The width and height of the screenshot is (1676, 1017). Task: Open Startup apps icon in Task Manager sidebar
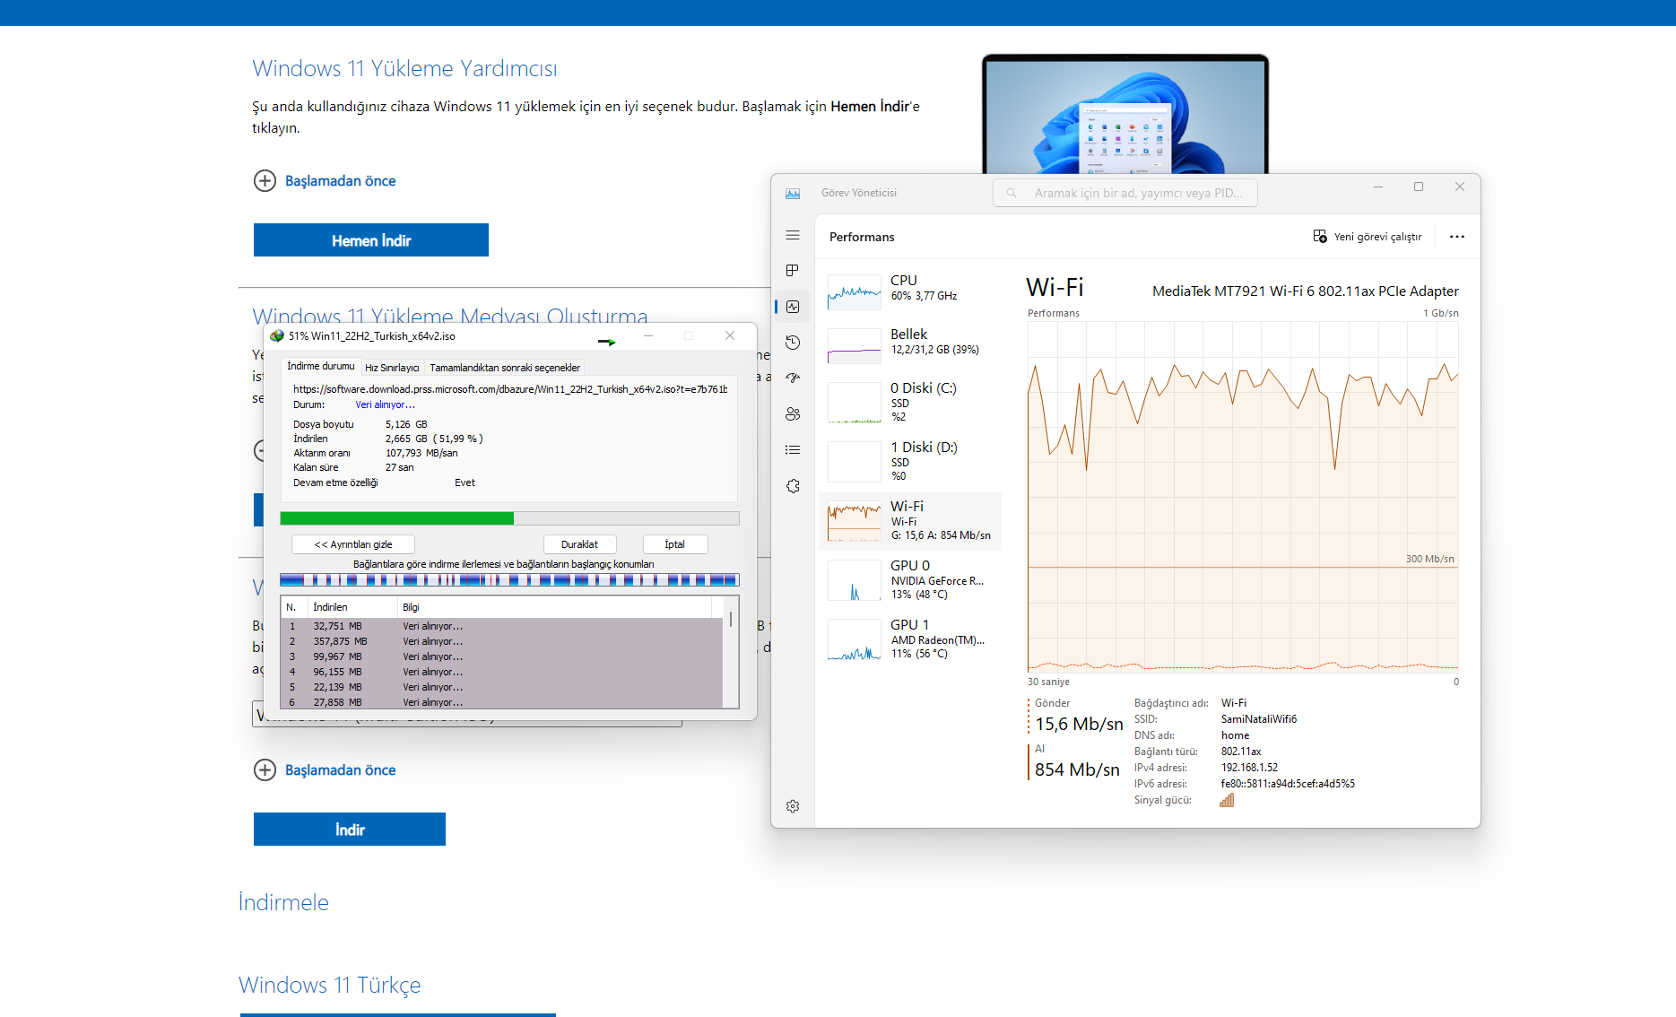click(793, 378)
